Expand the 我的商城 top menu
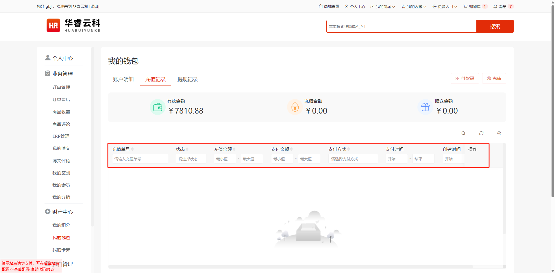 383,6
